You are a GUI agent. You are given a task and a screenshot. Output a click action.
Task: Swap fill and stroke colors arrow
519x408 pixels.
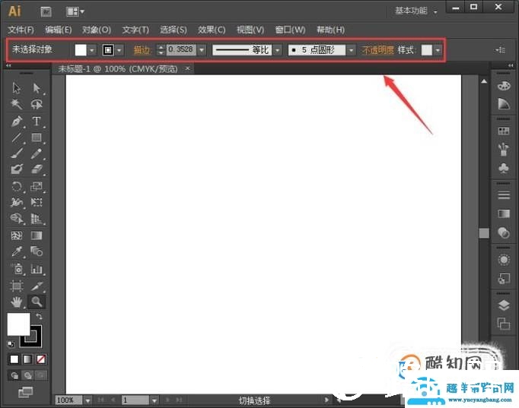tap(39, 317)
